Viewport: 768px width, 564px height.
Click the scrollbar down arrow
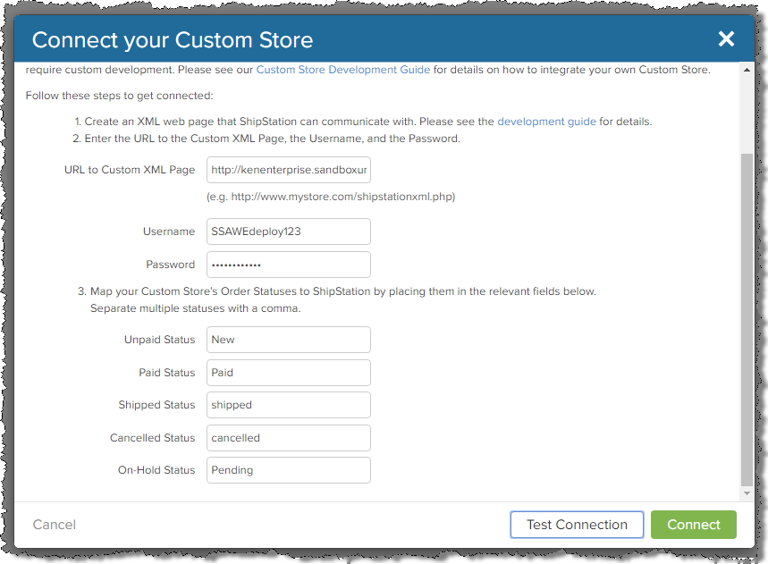pyautogui.click(x=747, y=493)
